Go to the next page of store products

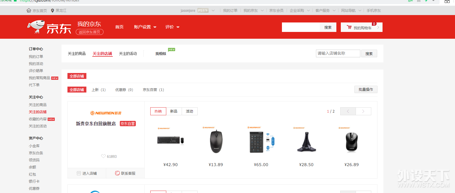tap(363, 111)
